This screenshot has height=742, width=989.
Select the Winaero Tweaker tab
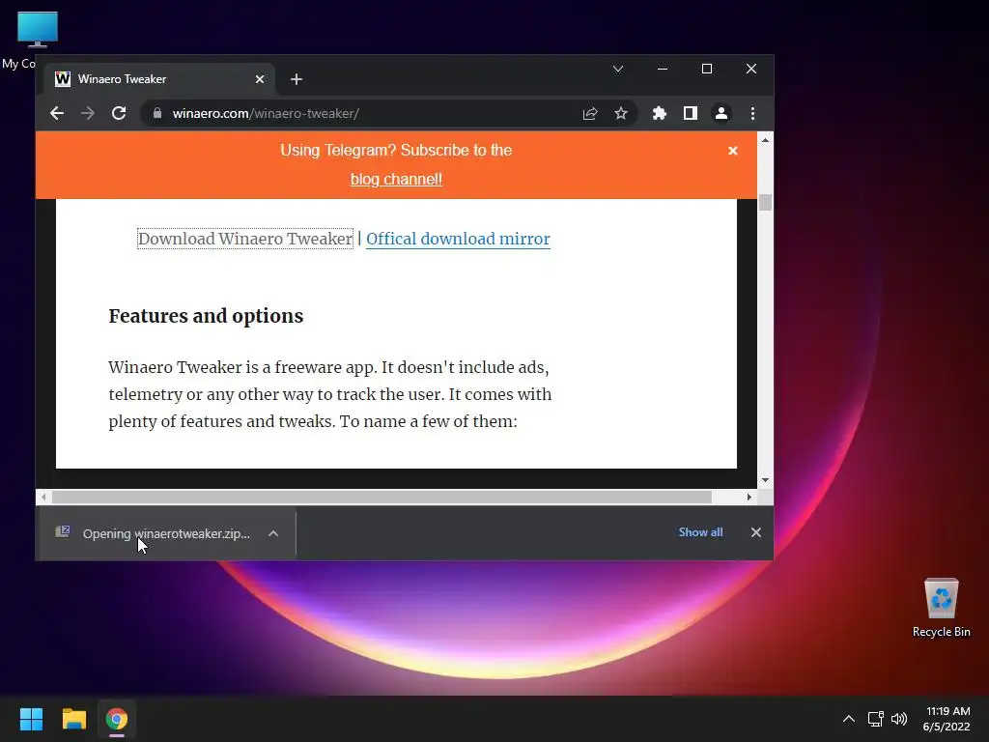pyautogui.click(x=159, y=79)
